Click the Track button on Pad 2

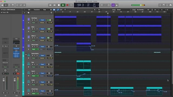click(x=42, y=73)
